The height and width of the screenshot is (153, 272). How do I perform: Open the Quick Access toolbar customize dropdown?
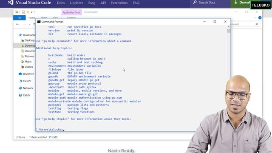(x=32, y=12)
